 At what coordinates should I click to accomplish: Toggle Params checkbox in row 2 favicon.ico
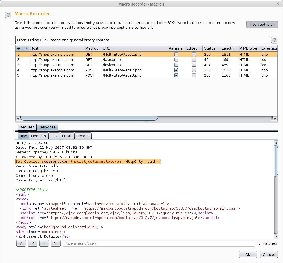pos(176,59)
